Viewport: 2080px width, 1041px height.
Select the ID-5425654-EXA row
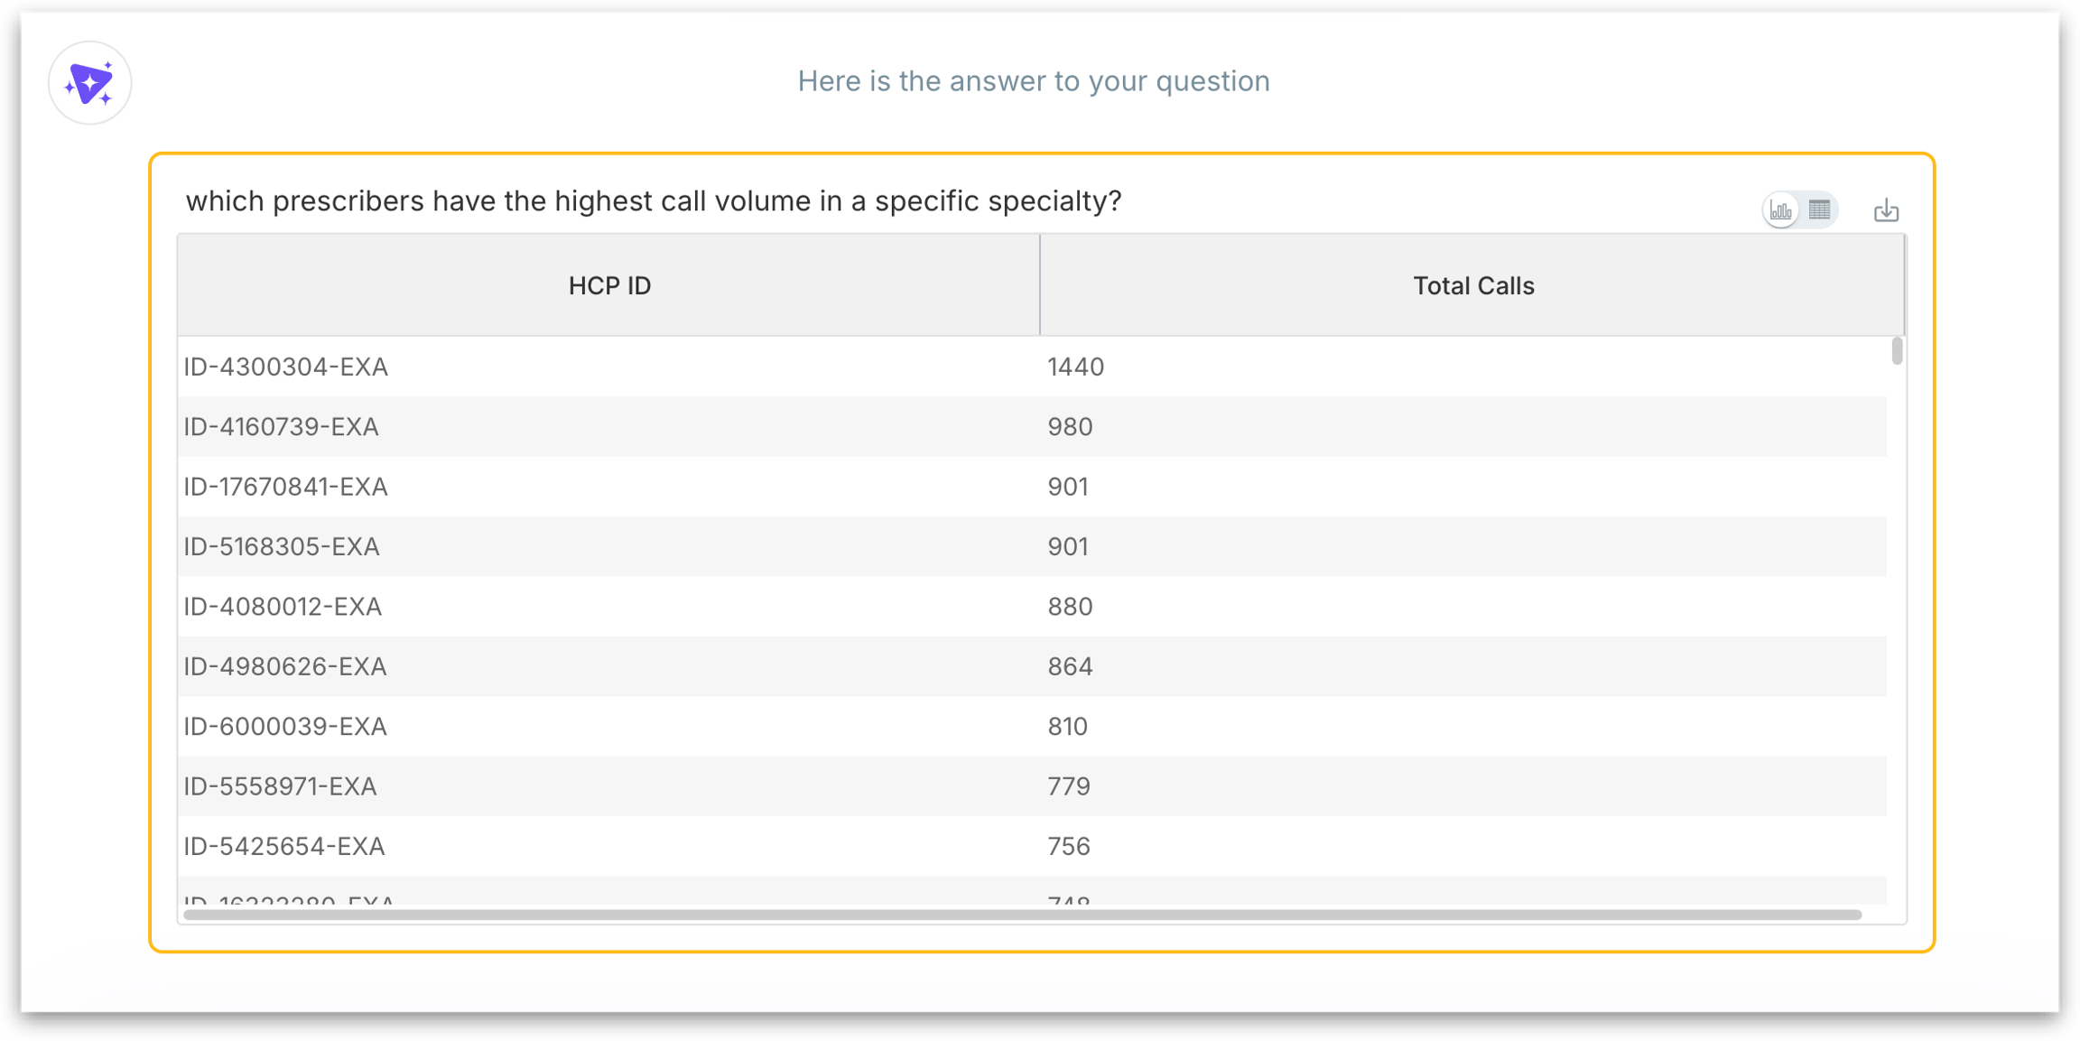click(x=283, y=847)
